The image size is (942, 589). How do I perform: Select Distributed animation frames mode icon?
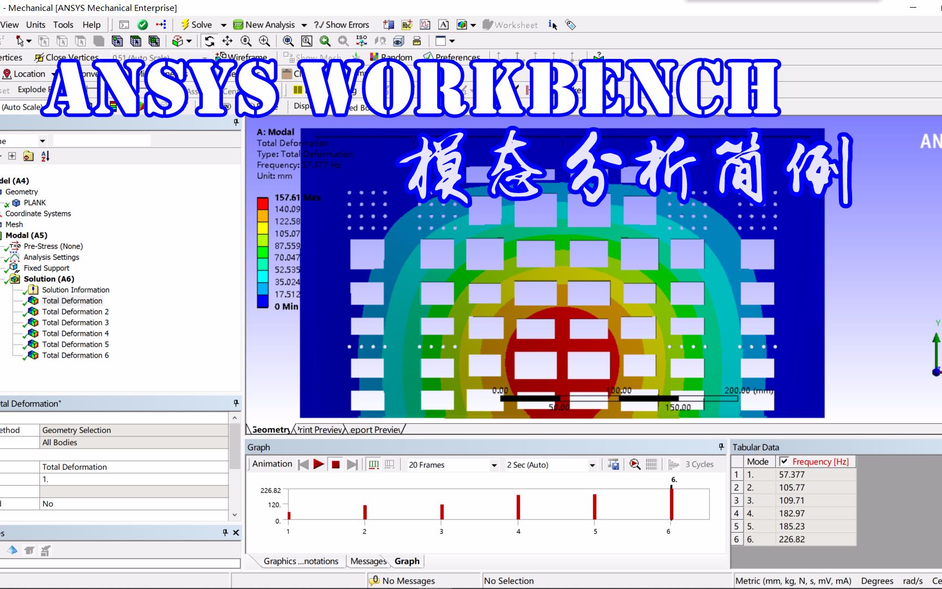(x=374, y=465)
